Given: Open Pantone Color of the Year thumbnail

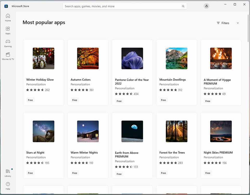Looking at the screenshot, I should coord(132,58).
